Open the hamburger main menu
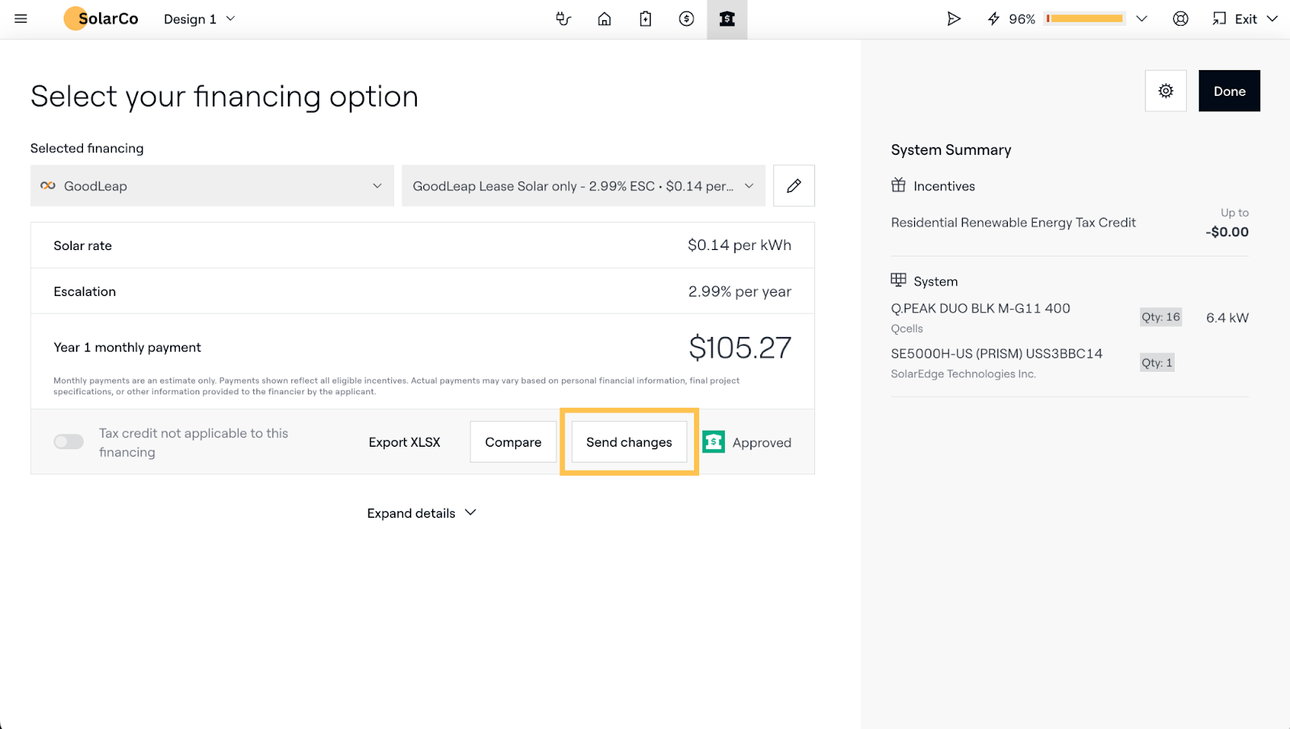The image size is (1290, 729). (21, 19)
